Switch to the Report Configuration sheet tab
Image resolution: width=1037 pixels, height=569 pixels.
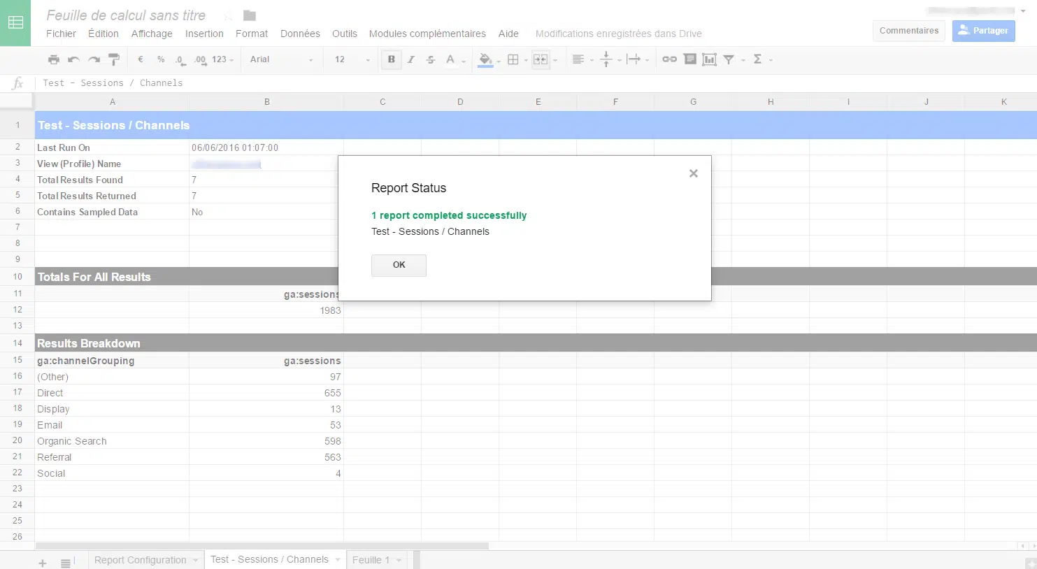click(141, 560)
